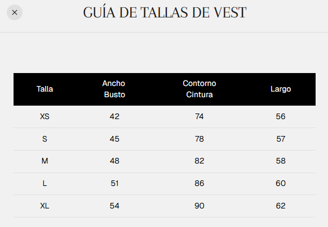Select the Largo column header

click(281, 89)
